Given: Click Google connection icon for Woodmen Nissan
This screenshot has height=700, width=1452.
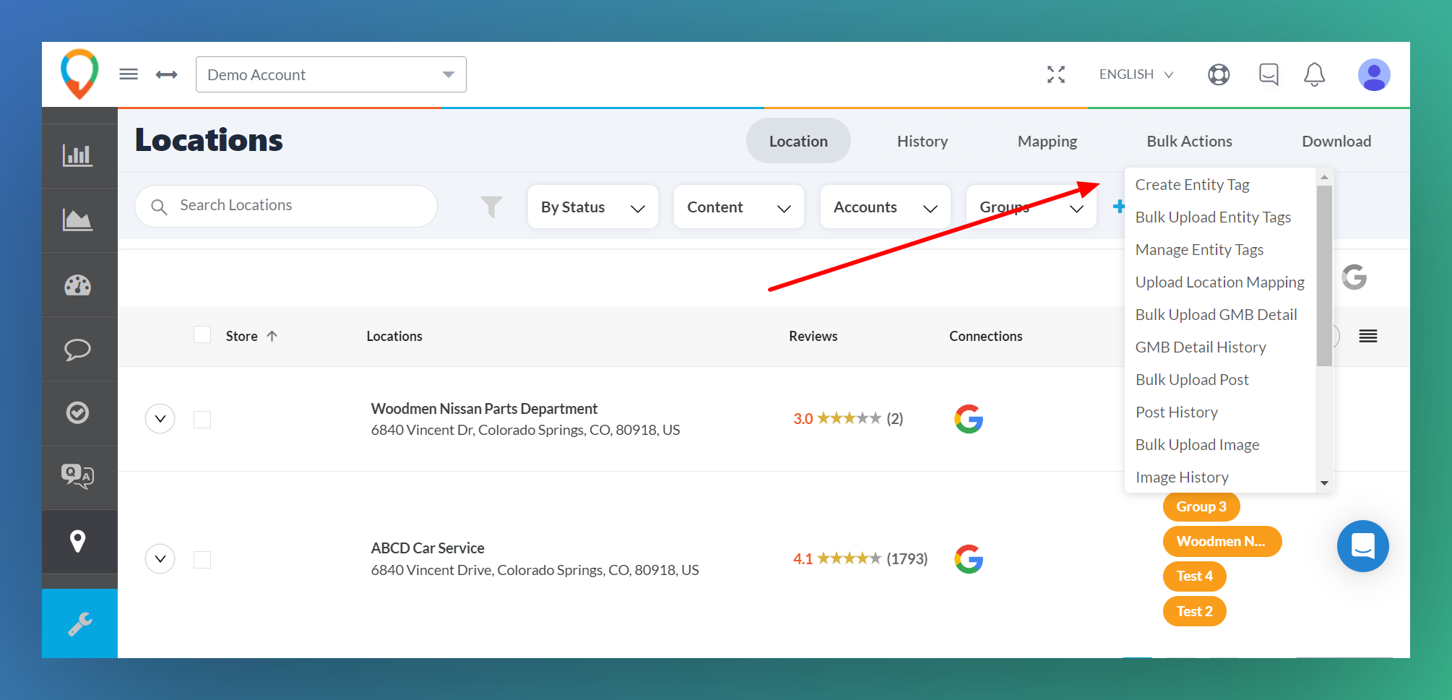Looking at the screenshot, I should [969, 419].
